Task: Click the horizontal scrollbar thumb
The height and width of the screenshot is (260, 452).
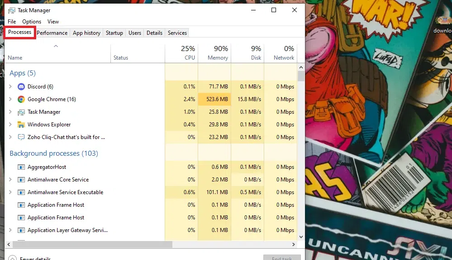Action: pyautogui.click(x=93, y=245)
